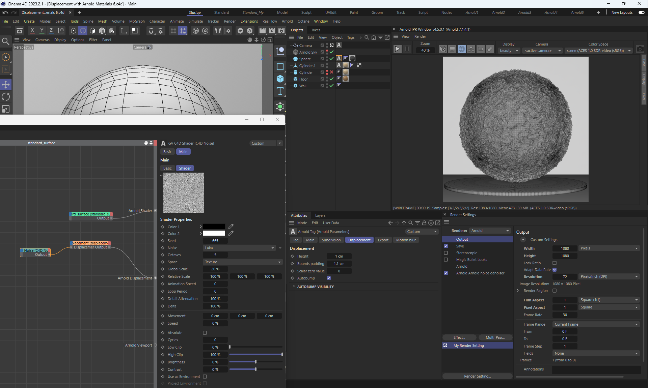
Task: Click the Object Manager search icon
Action: 367,37
